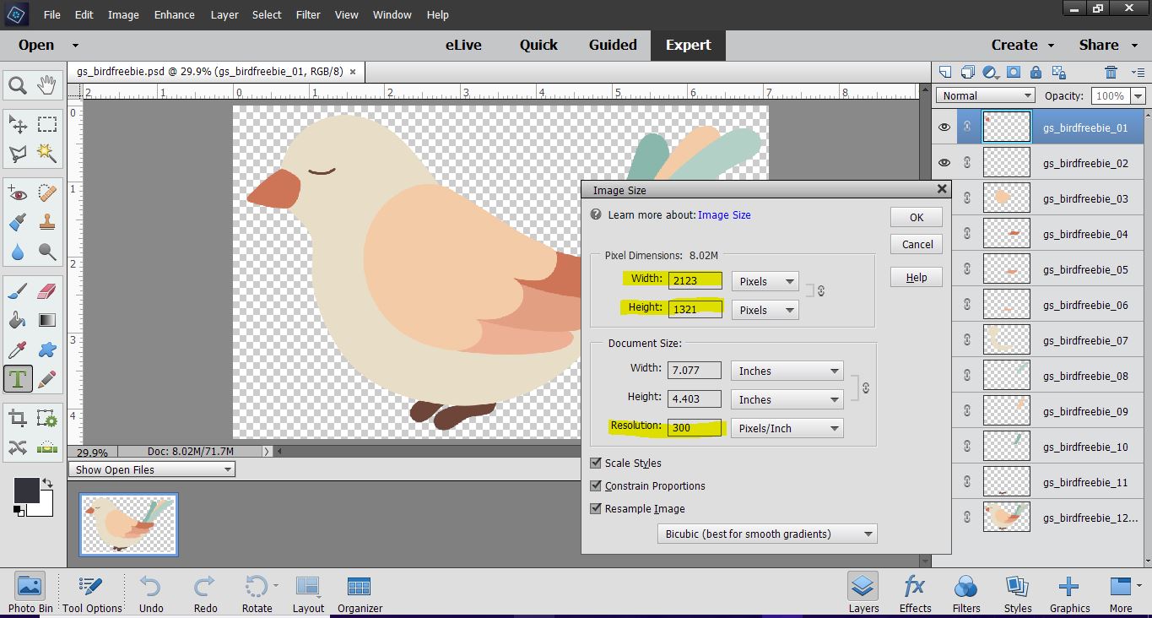Select the Paint Bucket tool
The height and width of the screenshot is (618, 1152).
(18, 321)
